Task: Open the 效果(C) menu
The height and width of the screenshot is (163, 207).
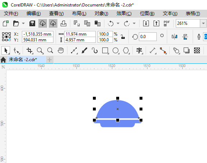Action: [124, 14]
